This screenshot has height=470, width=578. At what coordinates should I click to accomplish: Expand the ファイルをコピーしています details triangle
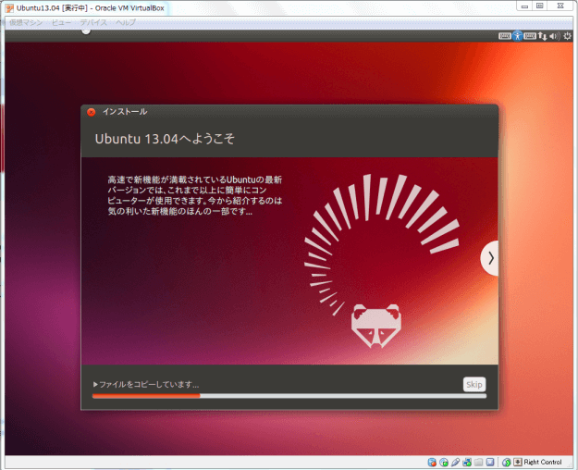coord(95,384)
